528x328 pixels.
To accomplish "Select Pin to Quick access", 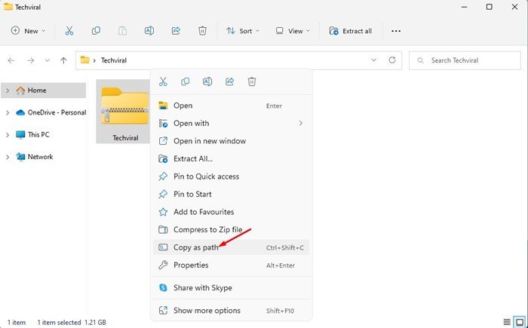I will [232, 176].
